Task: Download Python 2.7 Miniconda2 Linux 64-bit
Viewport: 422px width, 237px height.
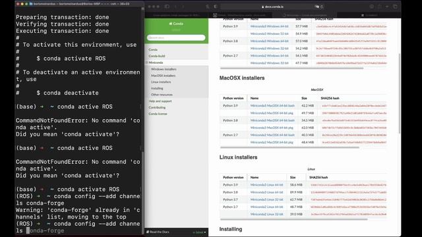Action: (x=266, y=207)
